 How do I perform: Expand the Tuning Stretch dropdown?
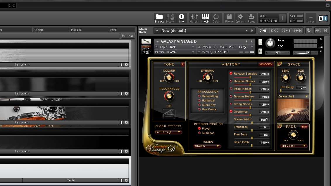pyautogui.click(x=208, y=146)
